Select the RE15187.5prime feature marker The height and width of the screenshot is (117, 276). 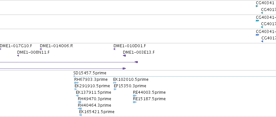(x=135, y=102)
